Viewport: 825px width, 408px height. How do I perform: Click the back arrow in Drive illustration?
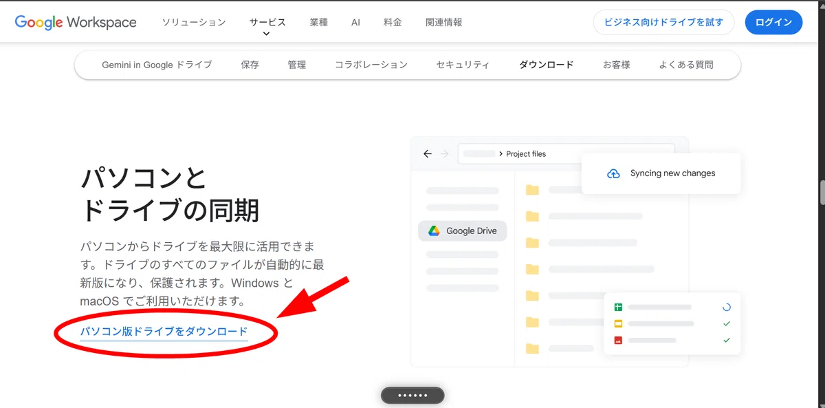(428, 154)
